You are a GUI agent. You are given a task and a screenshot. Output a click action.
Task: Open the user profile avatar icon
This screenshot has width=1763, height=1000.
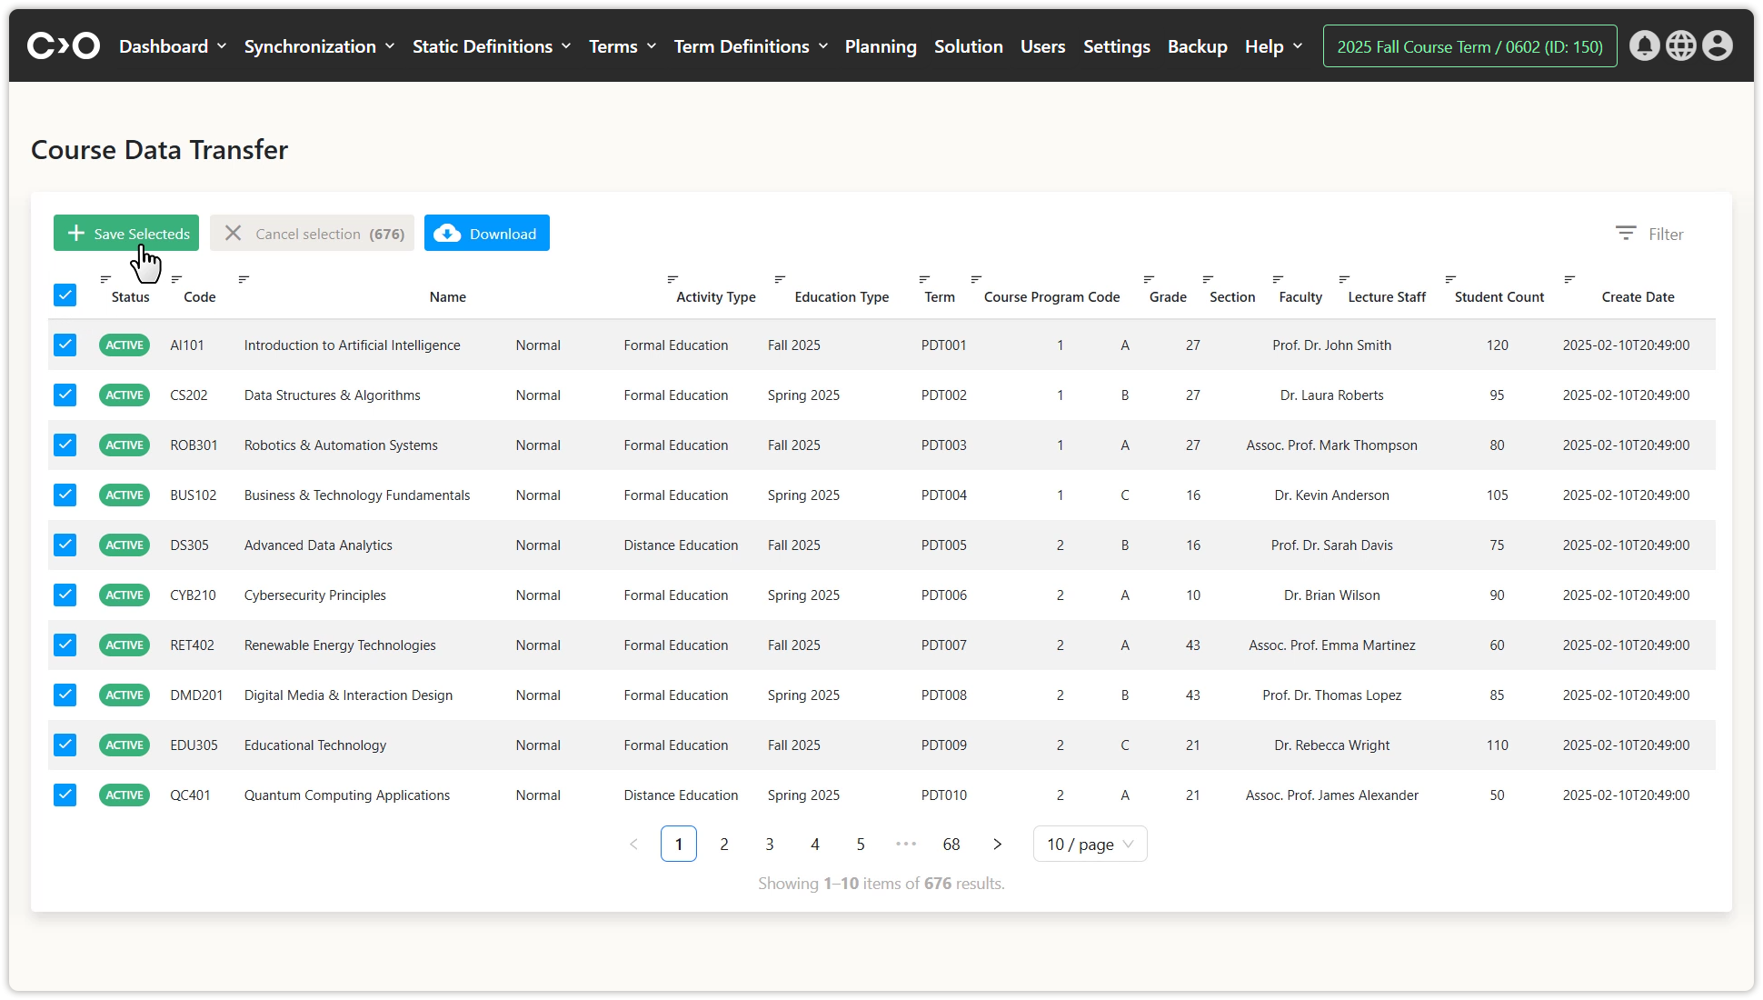click(x=1717, y=45)
